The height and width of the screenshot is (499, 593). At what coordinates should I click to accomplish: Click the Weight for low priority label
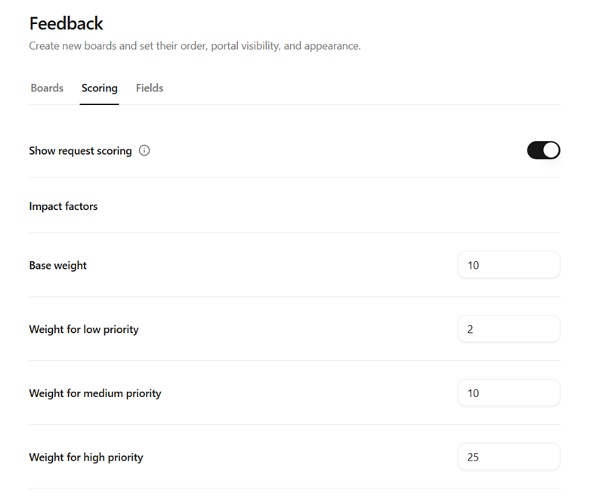[84, 329]
